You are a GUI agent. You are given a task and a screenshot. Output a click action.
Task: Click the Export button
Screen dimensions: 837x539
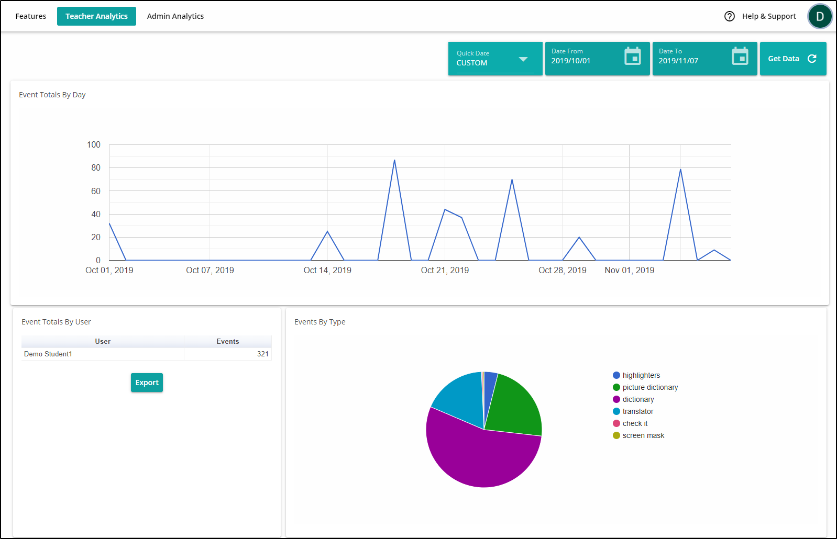pyautogui.click(x=147, y=383)
